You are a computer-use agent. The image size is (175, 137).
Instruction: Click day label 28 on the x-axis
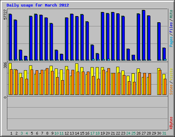(149, 133)
